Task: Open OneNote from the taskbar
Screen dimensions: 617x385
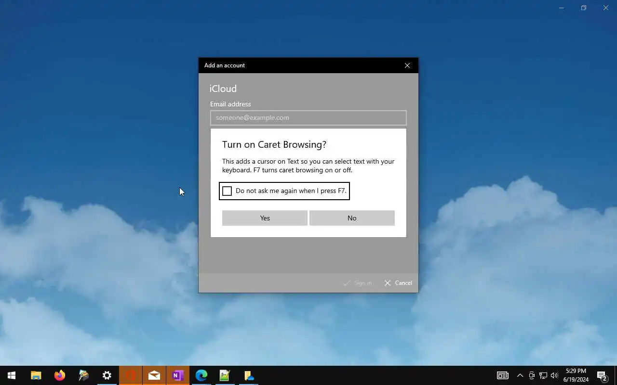Action: coord(178,375)
